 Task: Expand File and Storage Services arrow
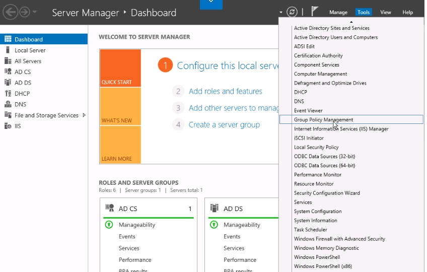coord(84,115)
